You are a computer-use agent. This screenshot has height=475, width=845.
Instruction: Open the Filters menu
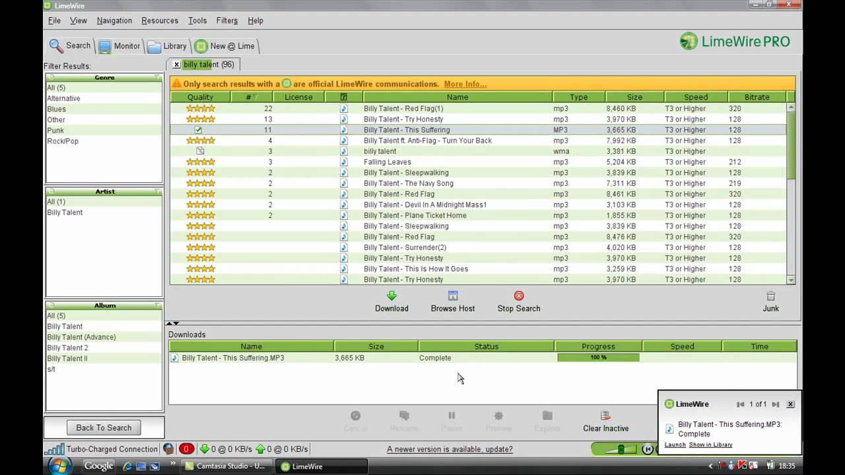[x=226, y=20]
